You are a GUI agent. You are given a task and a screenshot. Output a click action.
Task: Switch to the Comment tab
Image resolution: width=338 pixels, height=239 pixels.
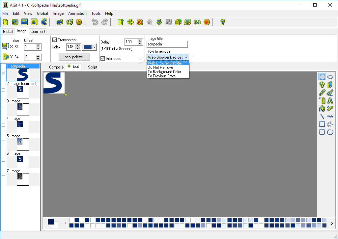point(38,31)
